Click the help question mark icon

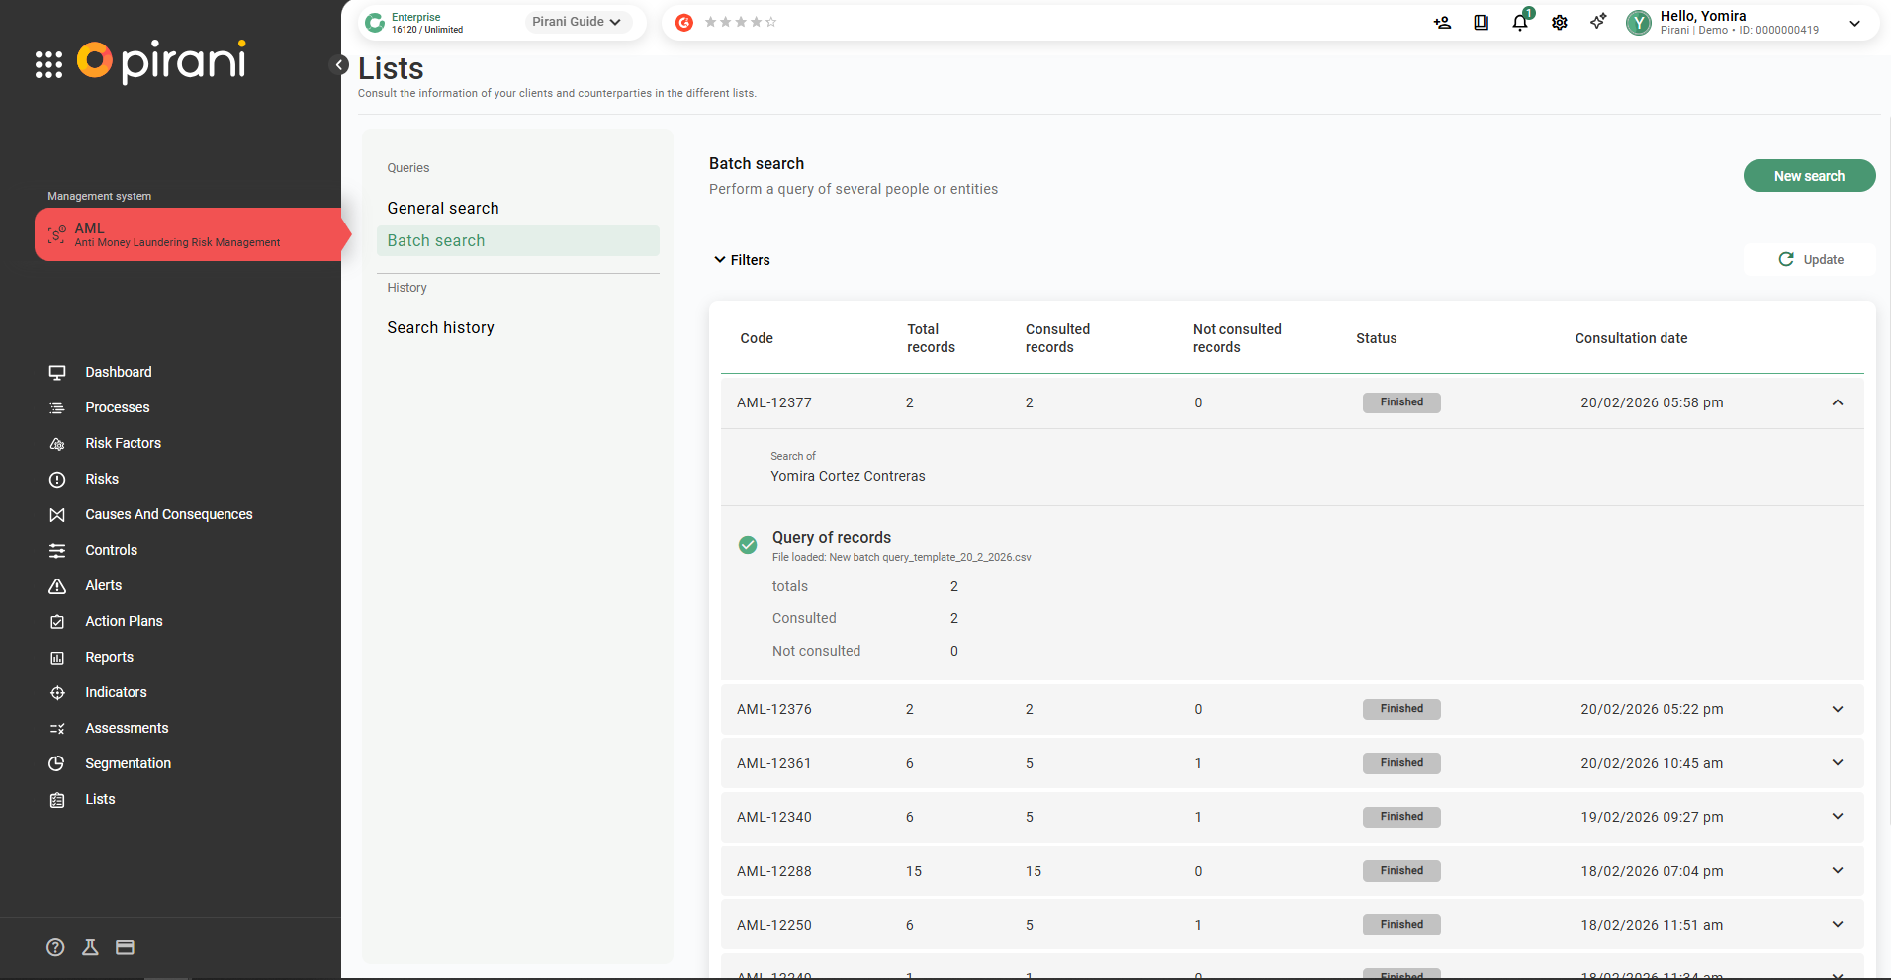coord(55,947)
